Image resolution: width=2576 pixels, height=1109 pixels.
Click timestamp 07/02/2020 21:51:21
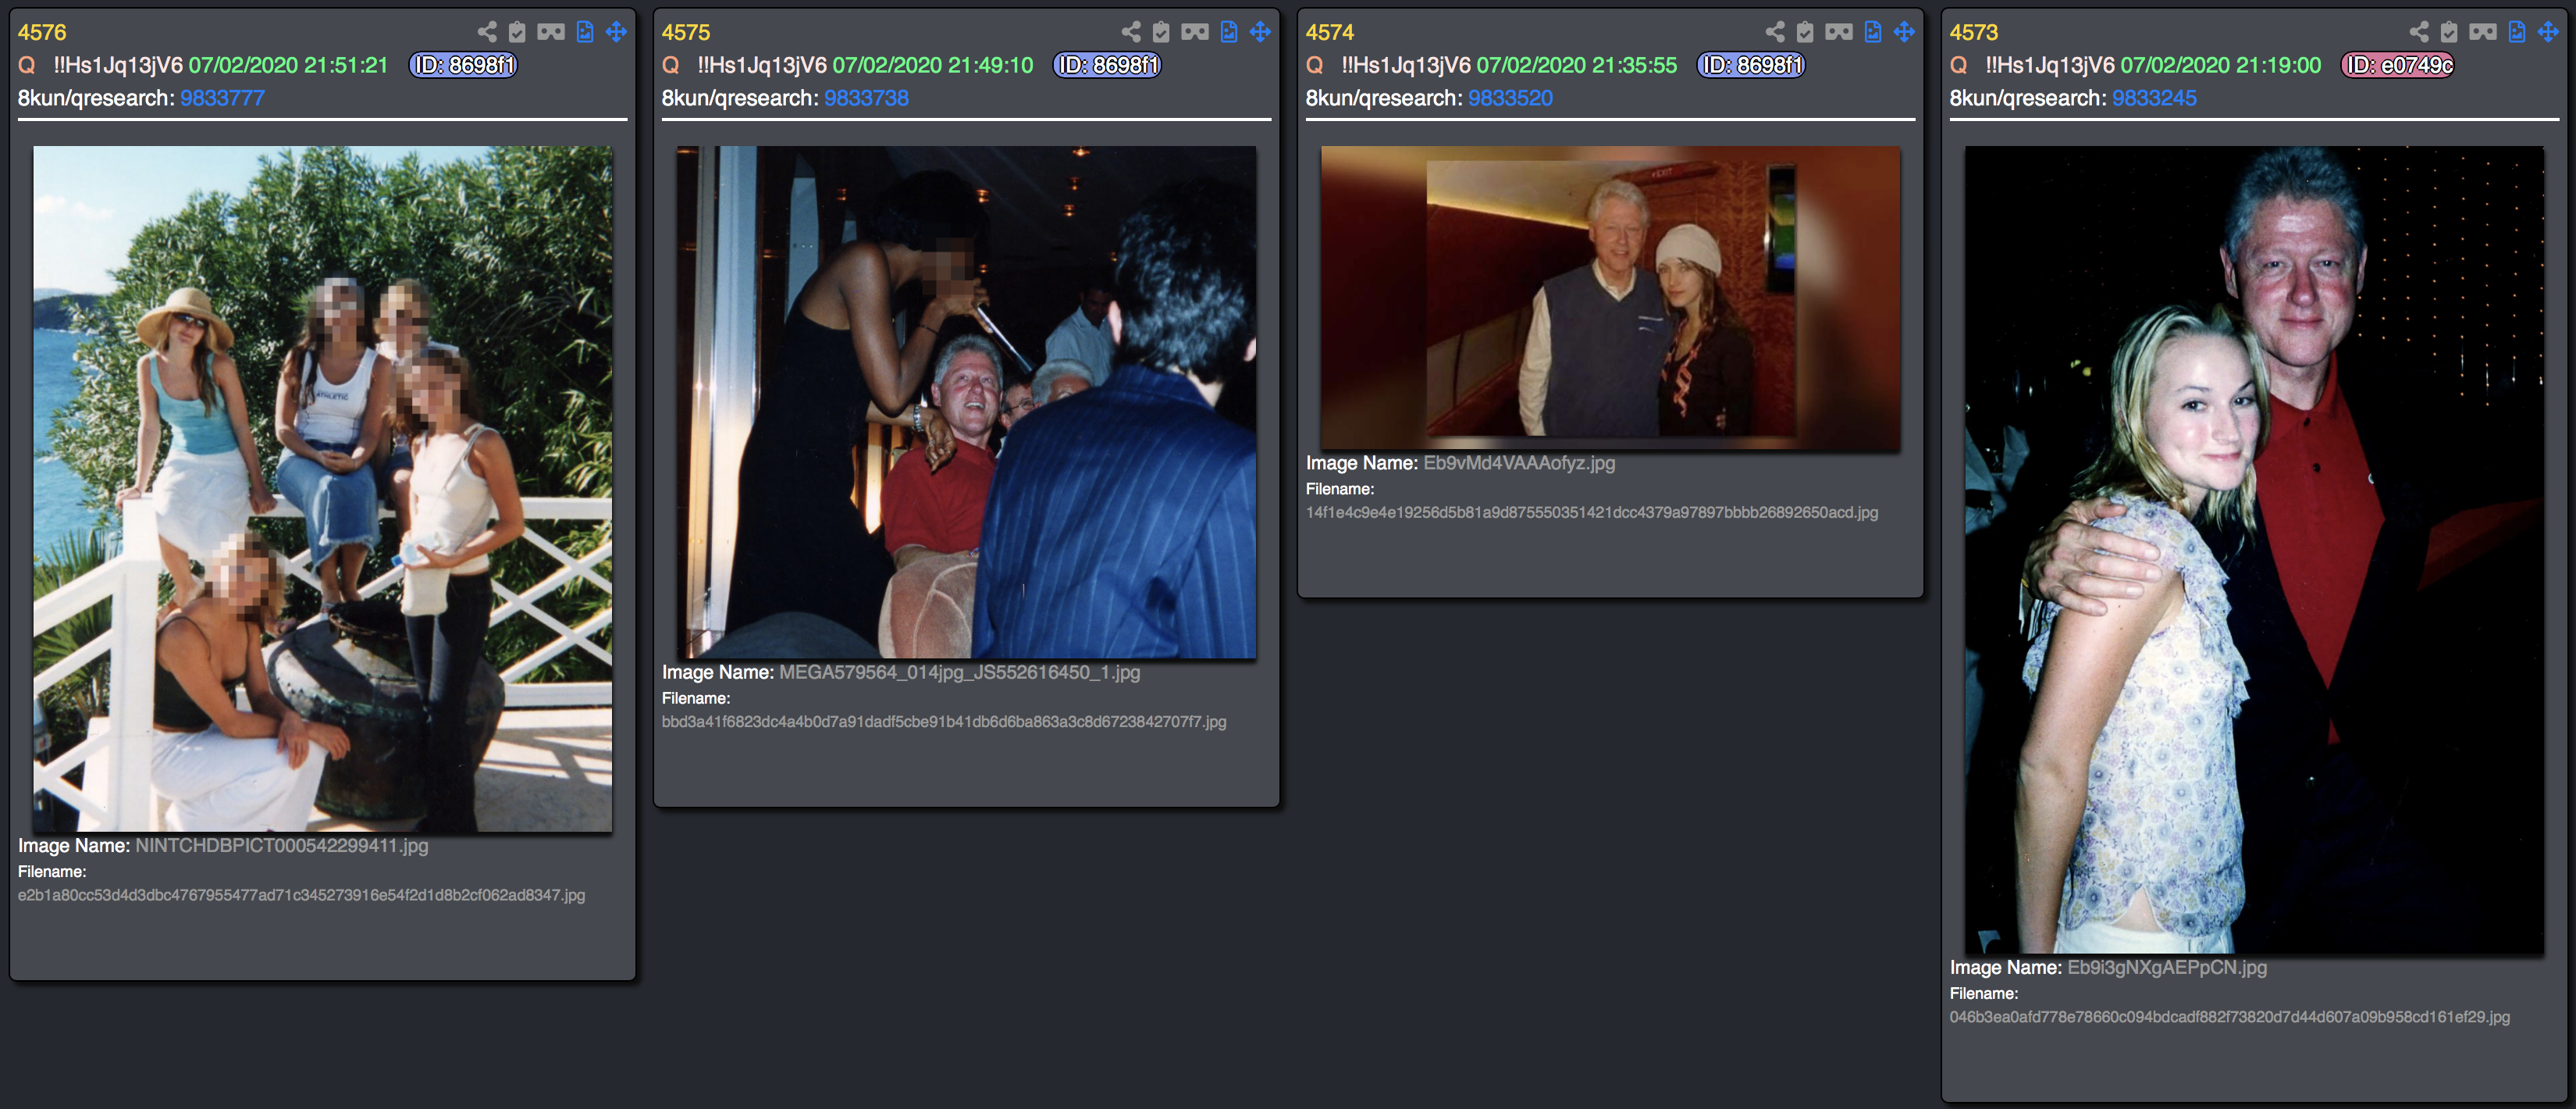coord(288,65)
